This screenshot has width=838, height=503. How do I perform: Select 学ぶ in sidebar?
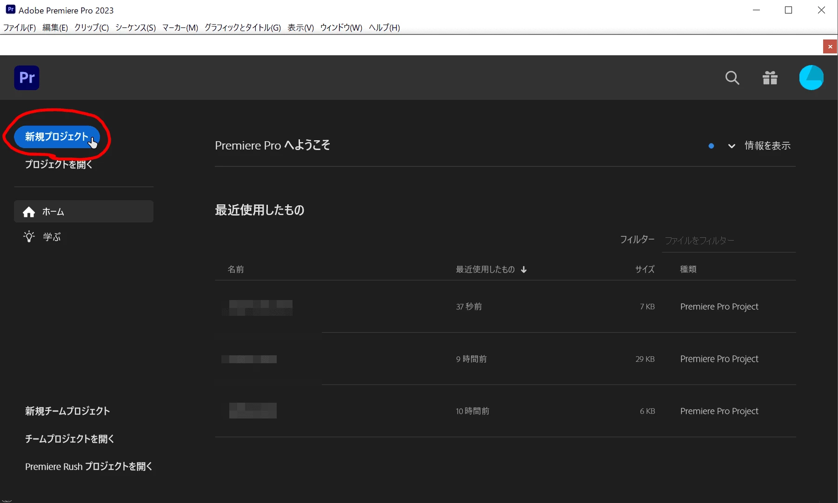84,237
